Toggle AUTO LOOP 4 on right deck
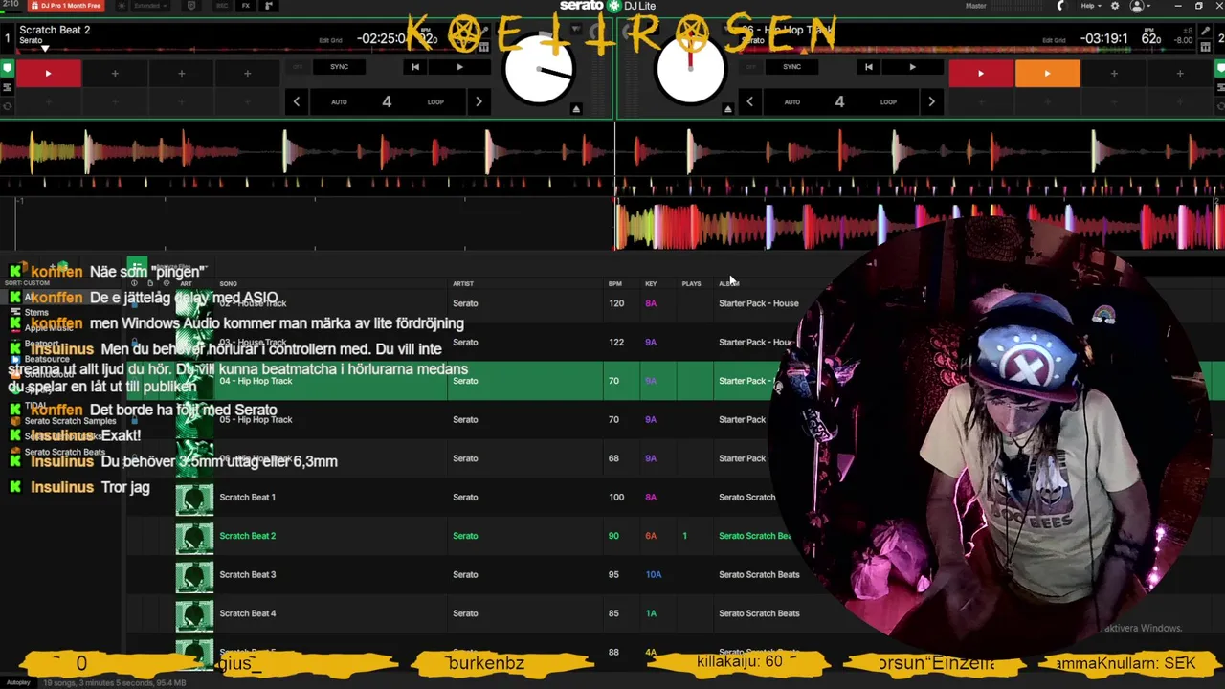This screenshot has width=1225, height=689. (839, 101)
